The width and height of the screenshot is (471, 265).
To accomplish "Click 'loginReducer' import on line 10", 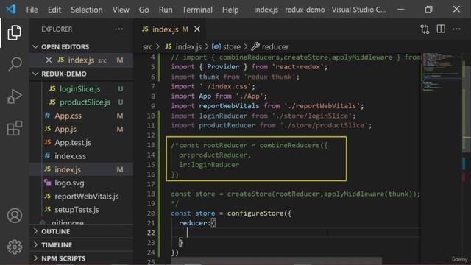I will [223, 116].
